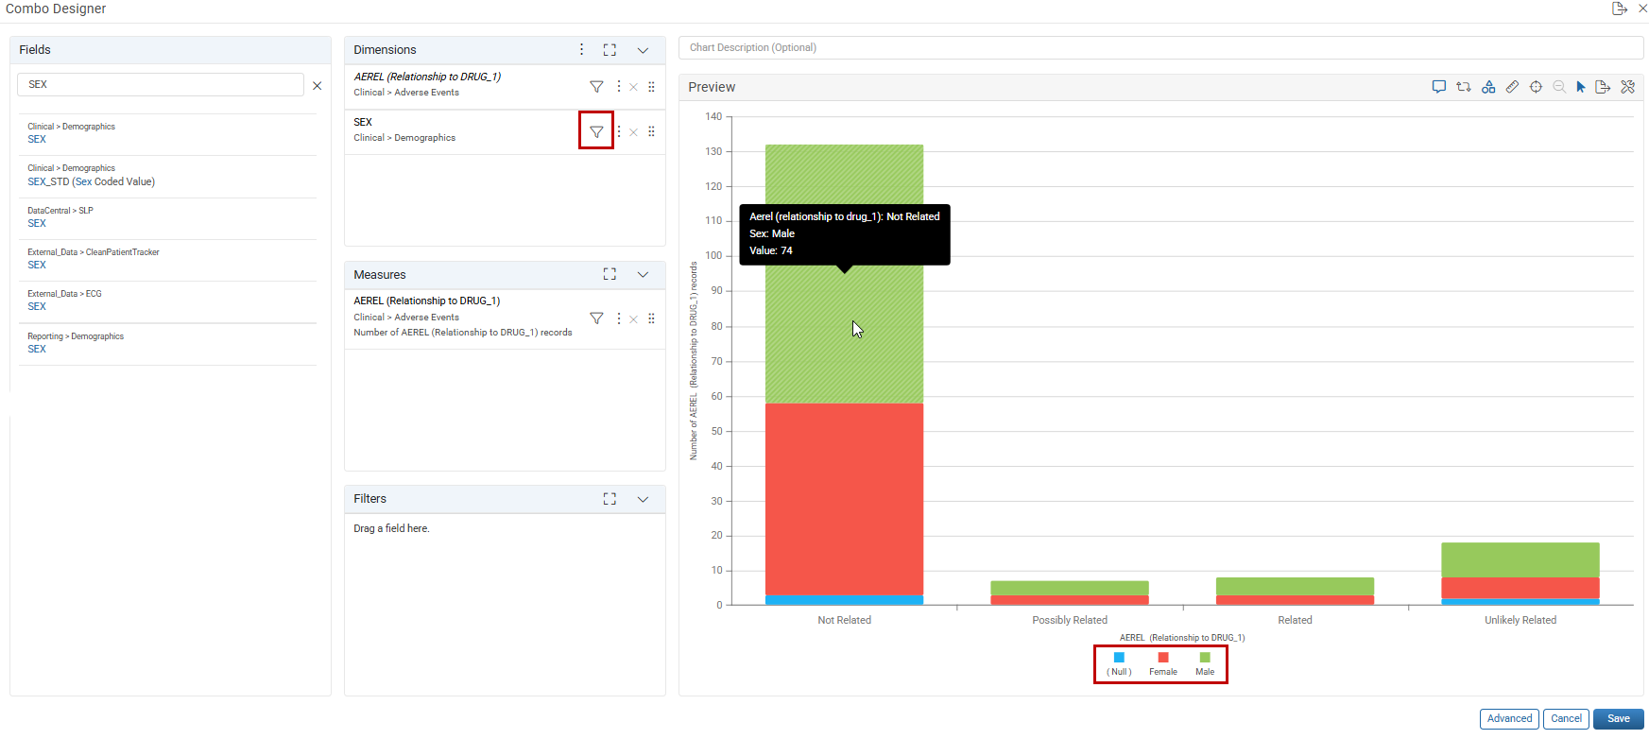The height and width of the screenshot is (739, 1649).
Task: Select the pointer arrow tool in Preview
Action: [1581, 87]
